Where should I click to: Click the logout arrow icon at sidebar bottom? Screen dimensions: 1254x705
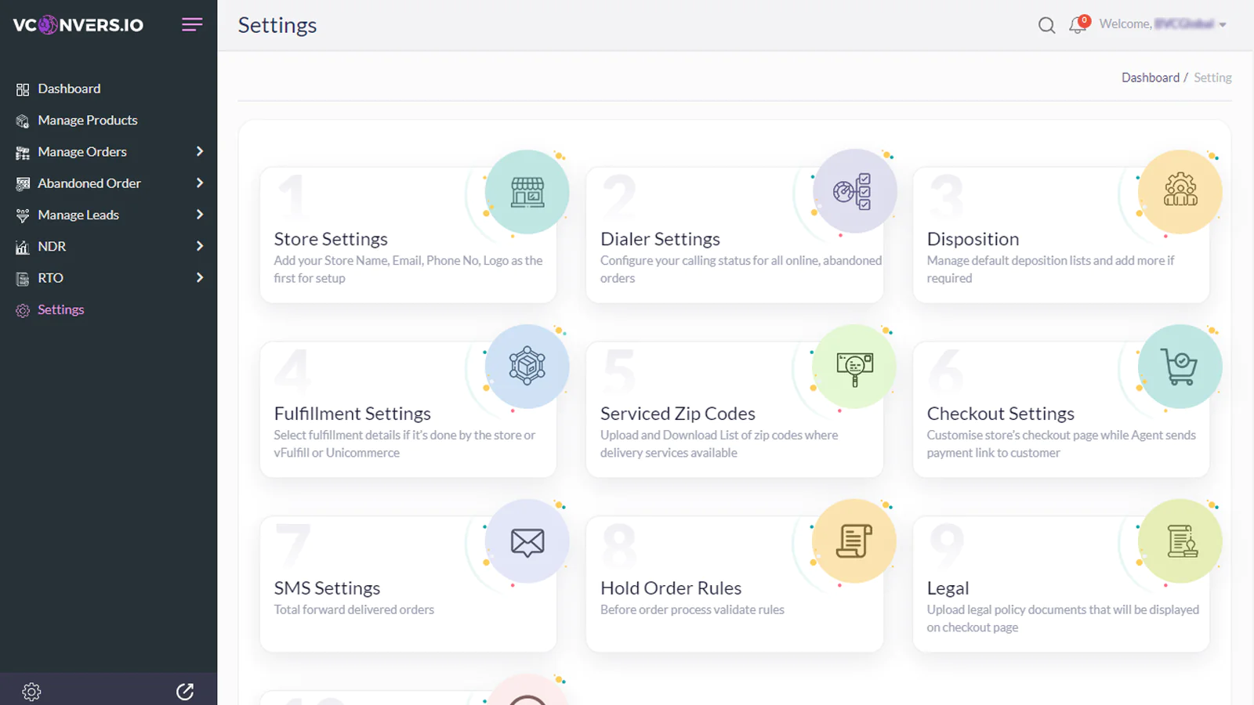coord(185,692)
